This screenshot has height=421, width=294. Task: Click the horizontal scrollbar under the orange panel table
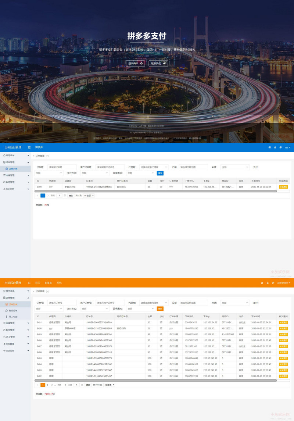(155, 381)
